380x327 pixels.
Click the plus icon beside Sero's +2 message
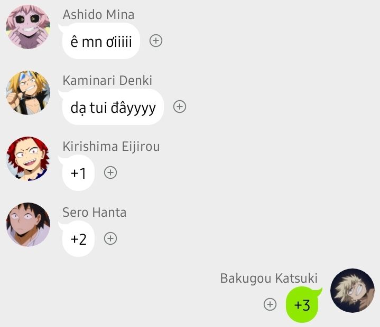110,238
